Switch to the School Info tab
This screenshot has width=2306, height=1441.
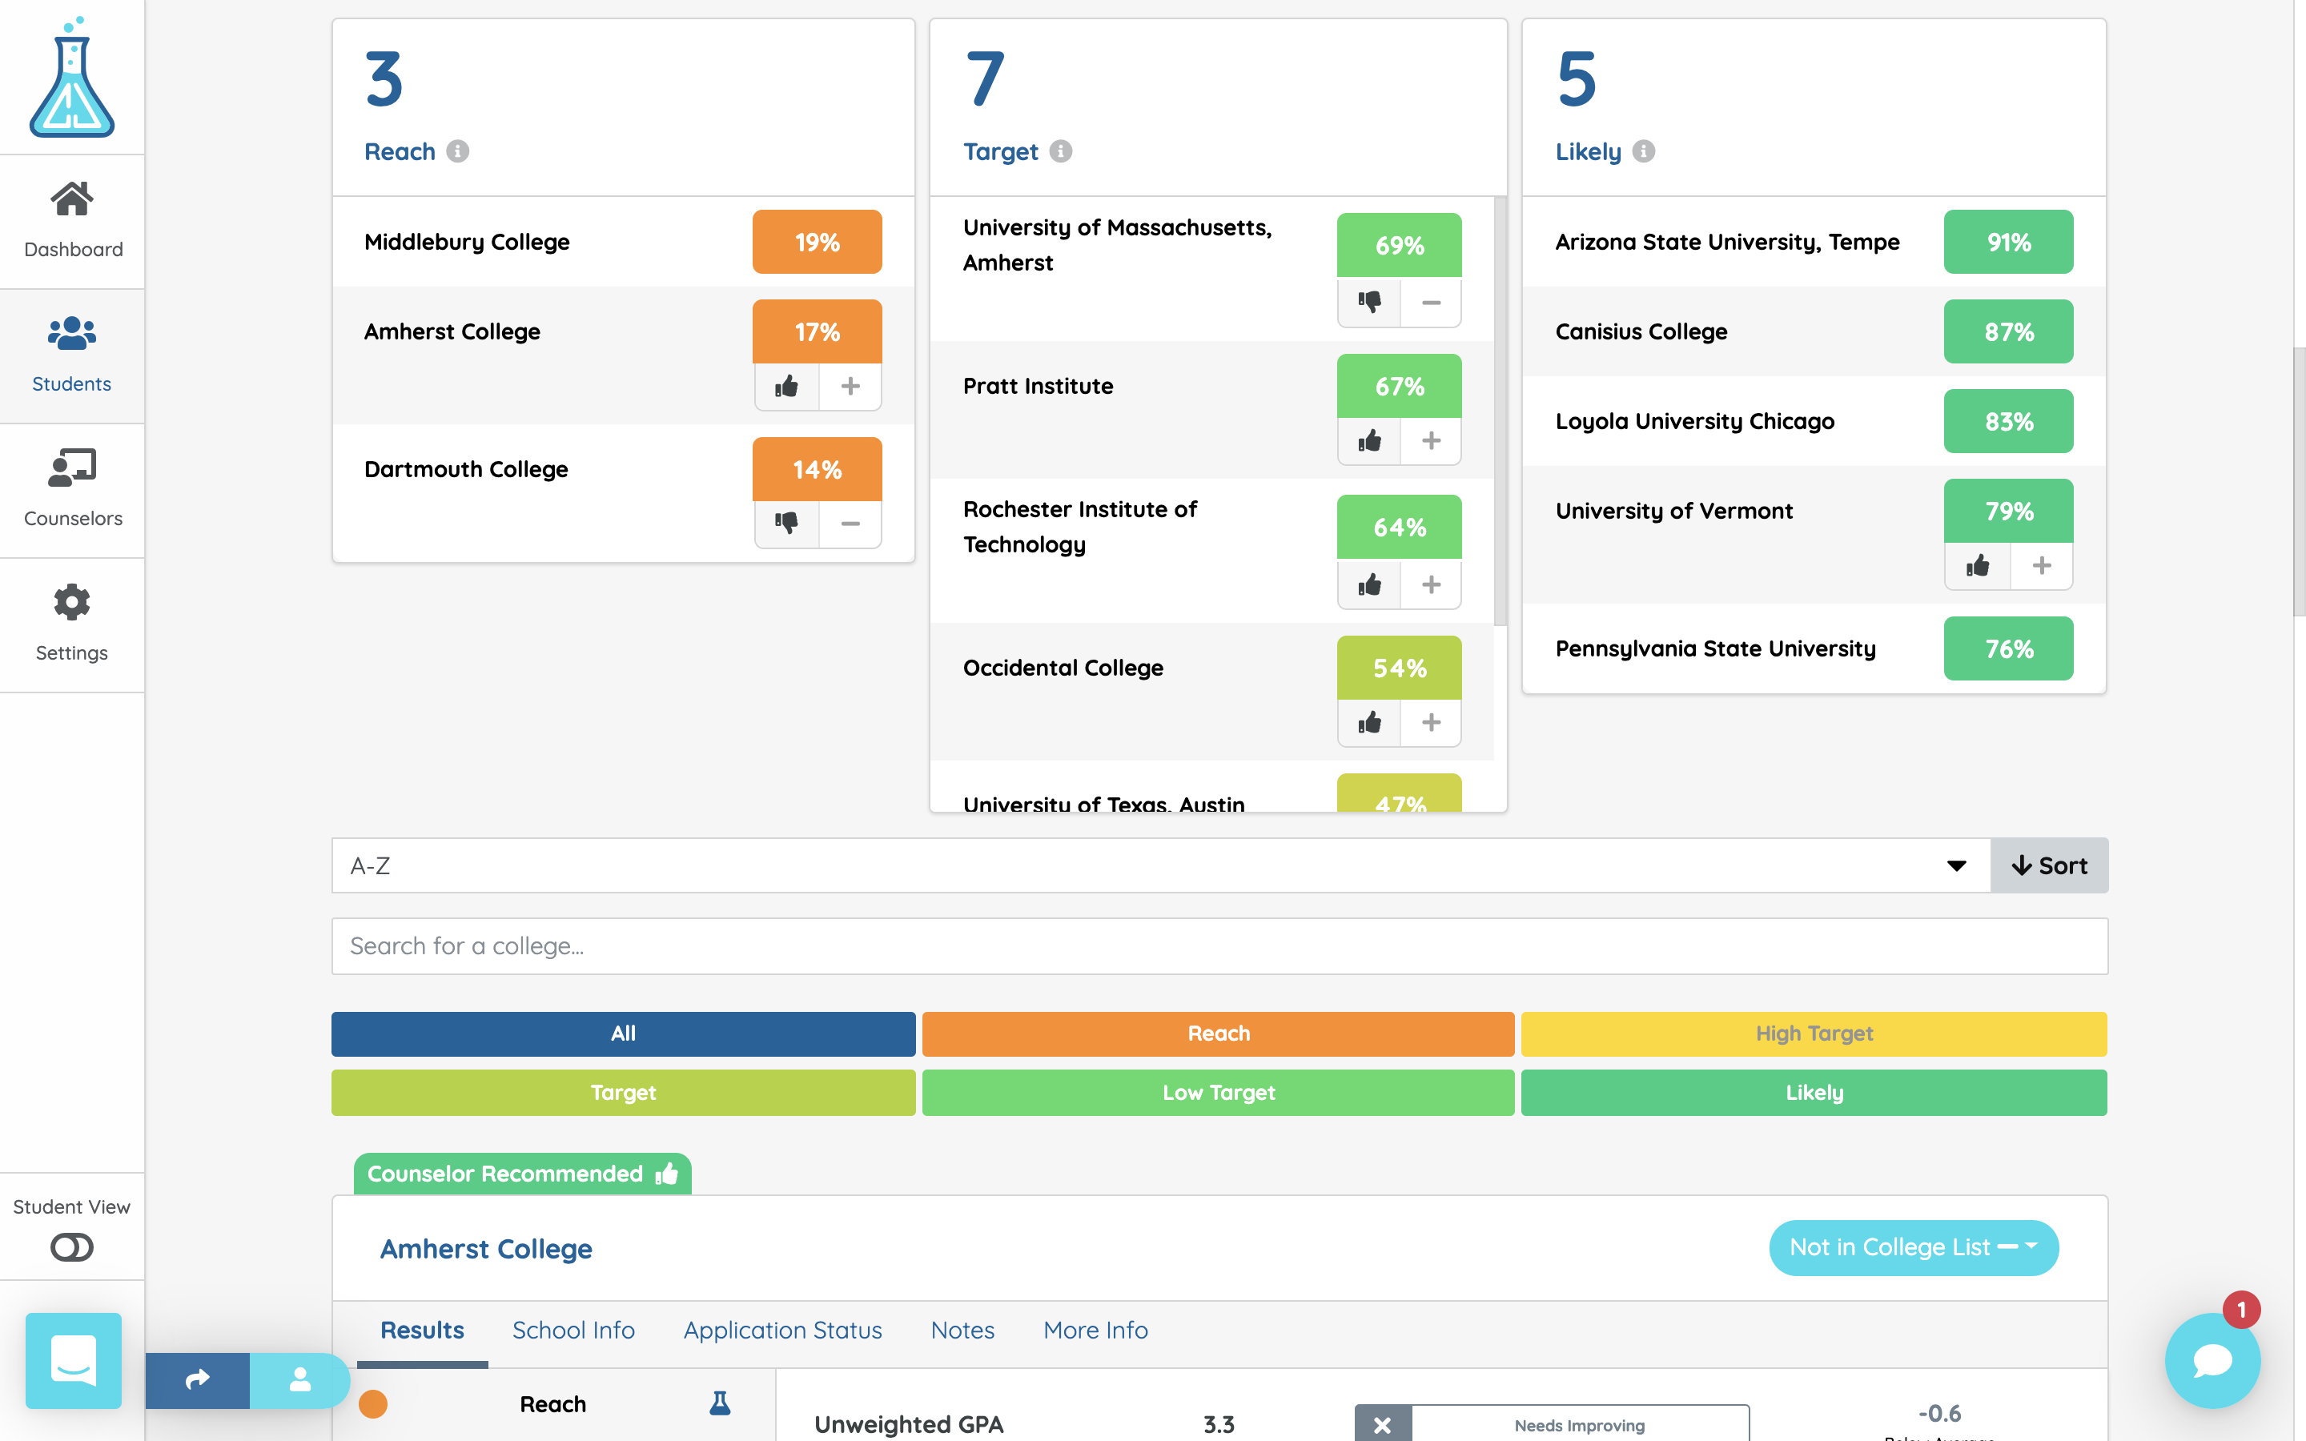point(573,1331)
